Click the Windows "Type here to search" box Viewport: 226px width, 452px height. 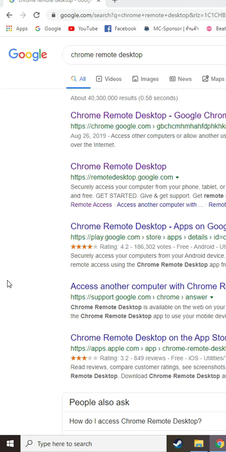pyautogui.click(x=93, y=444)
